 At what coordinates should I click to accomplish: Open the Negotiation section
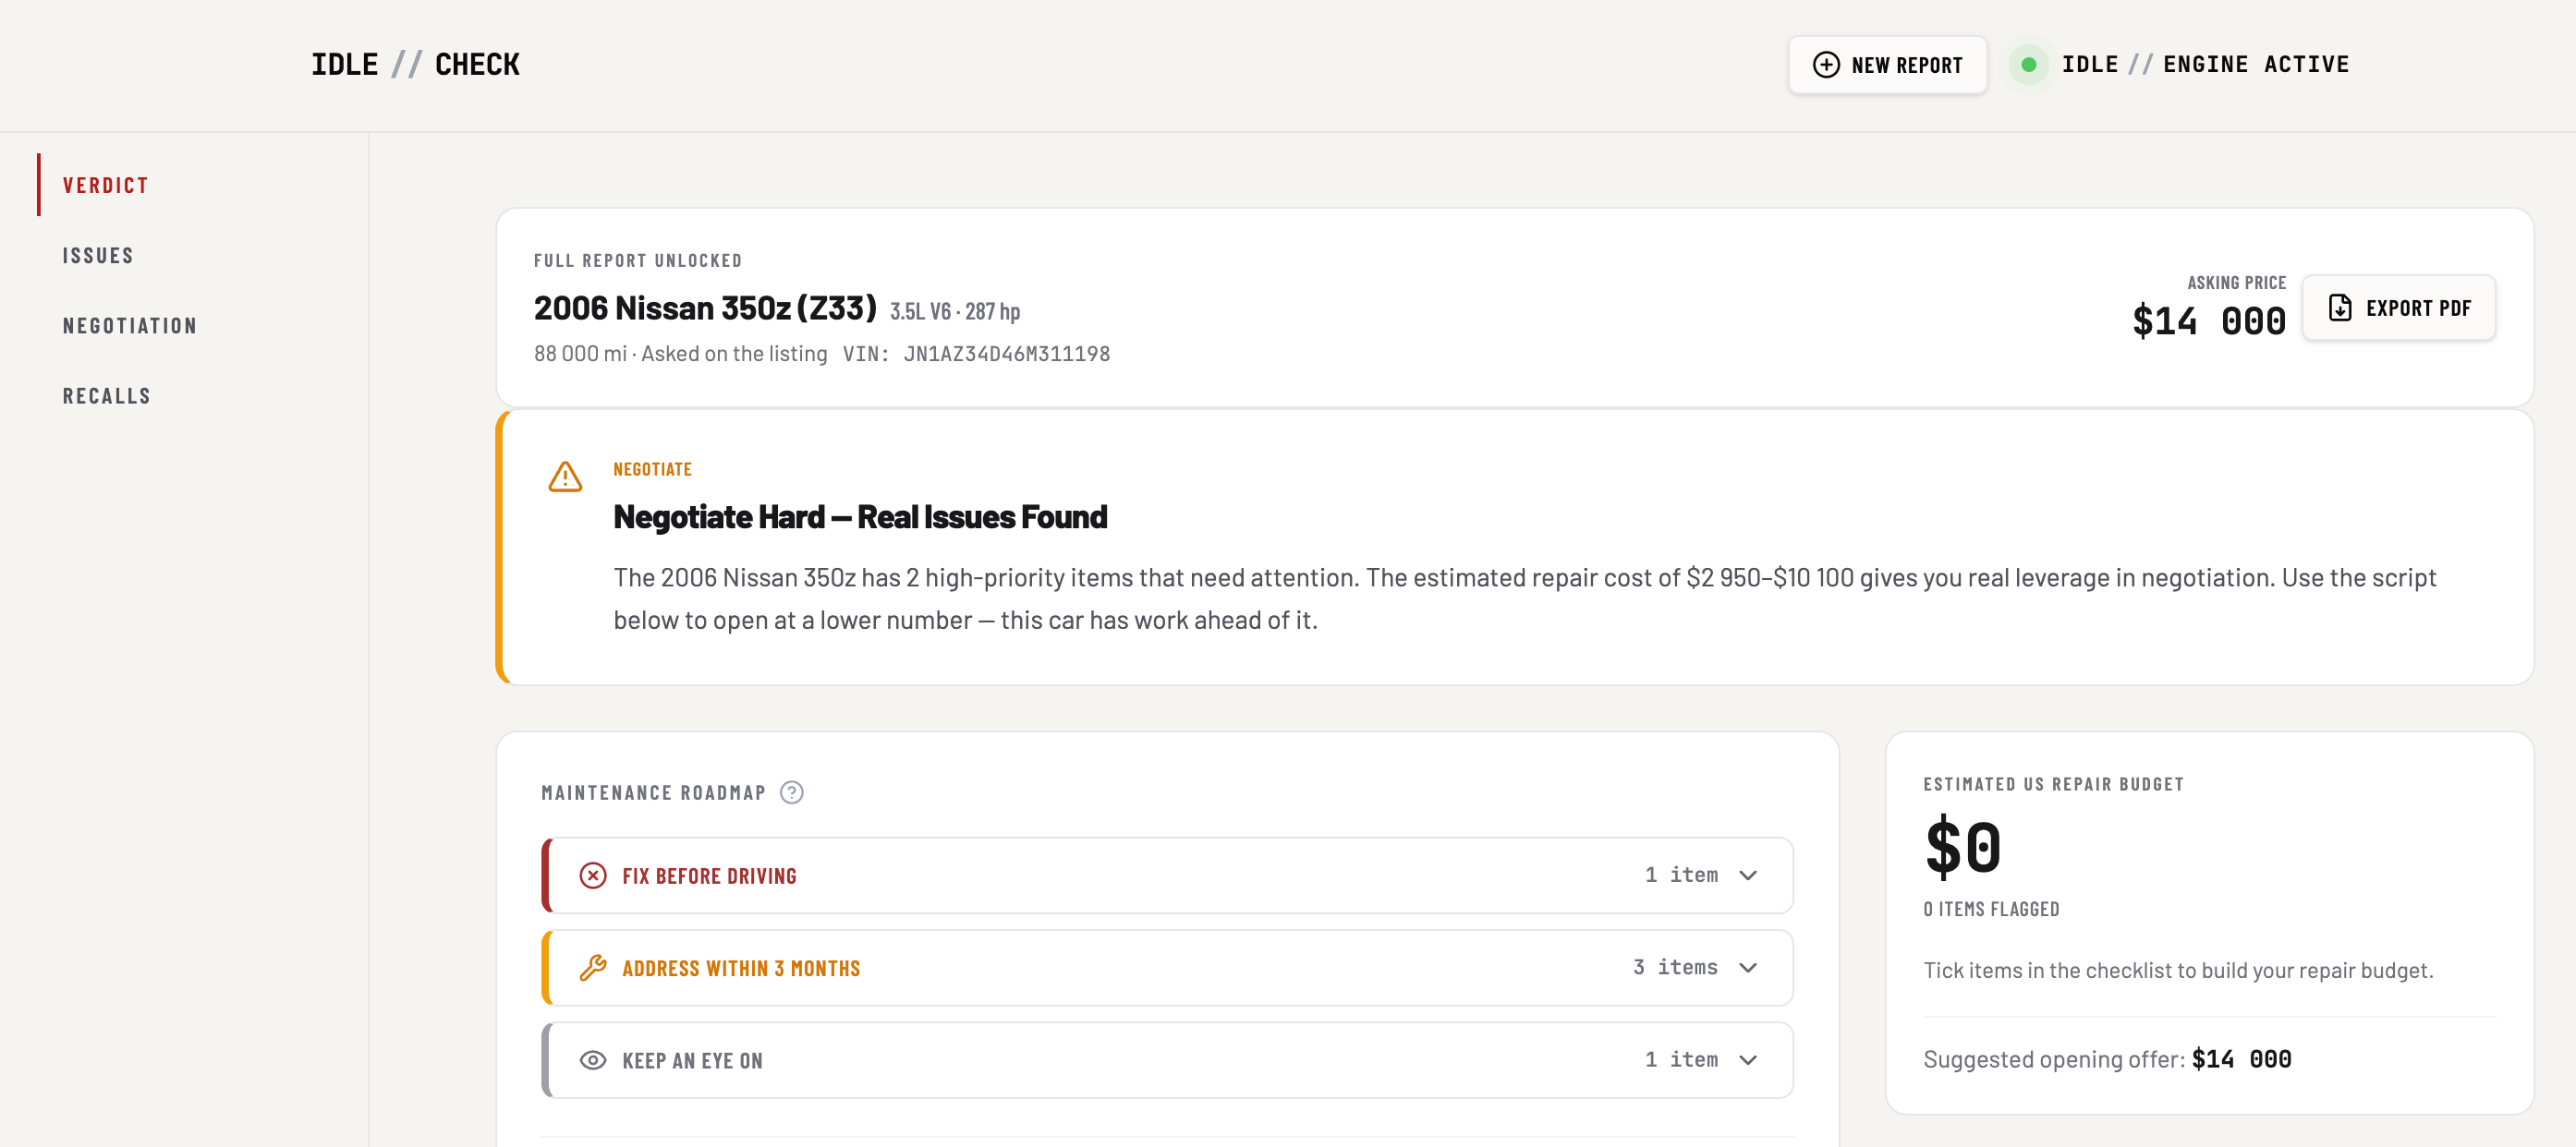coord(130,325)
